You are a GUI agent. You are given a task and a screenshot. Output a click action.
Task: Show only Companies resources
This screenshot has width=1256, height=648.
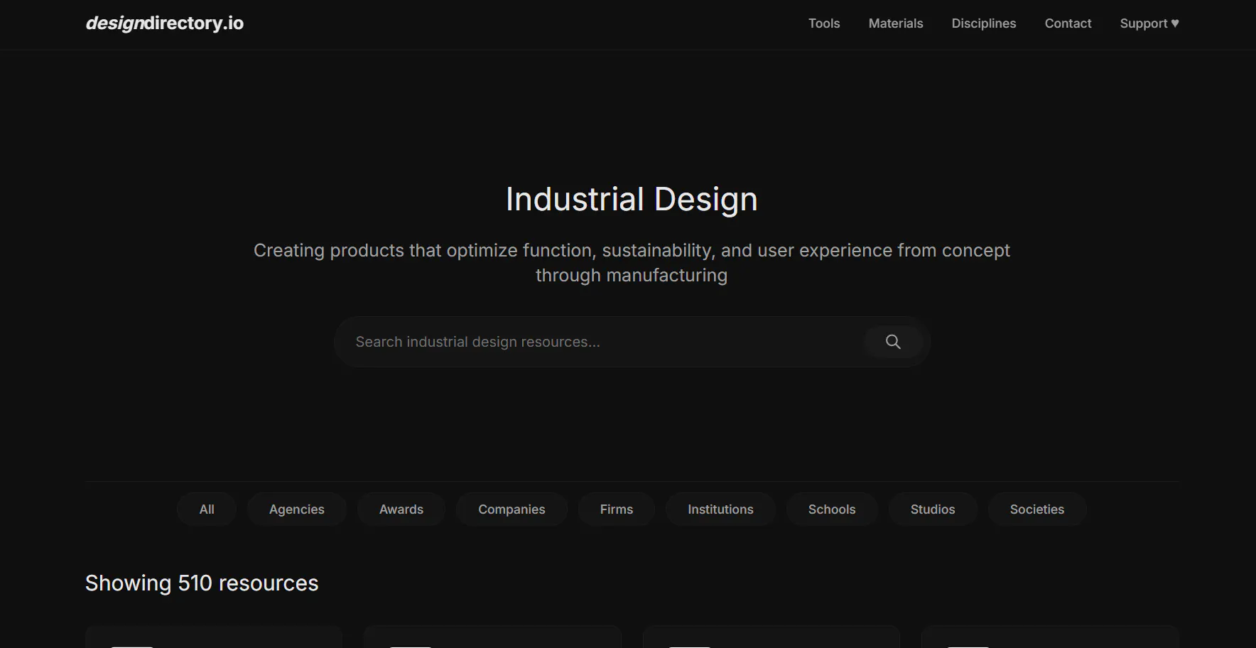511,509
